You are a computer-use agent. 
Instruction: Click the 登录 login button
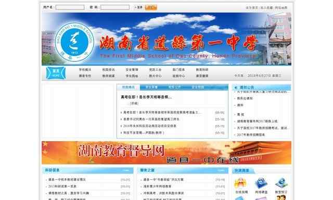138,7
